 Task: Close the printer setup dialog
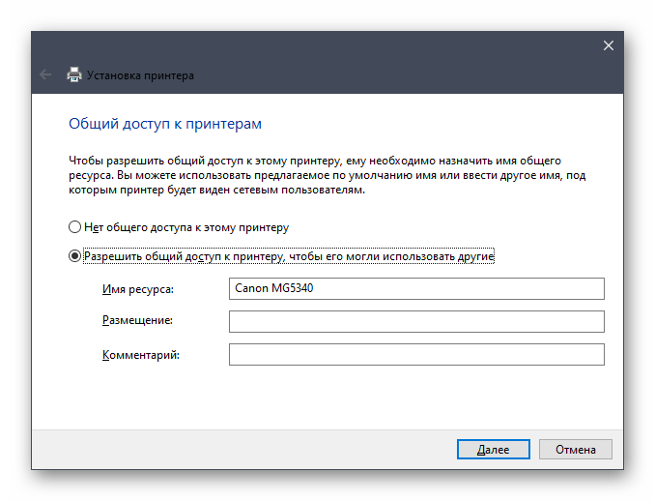pos(609,45)
